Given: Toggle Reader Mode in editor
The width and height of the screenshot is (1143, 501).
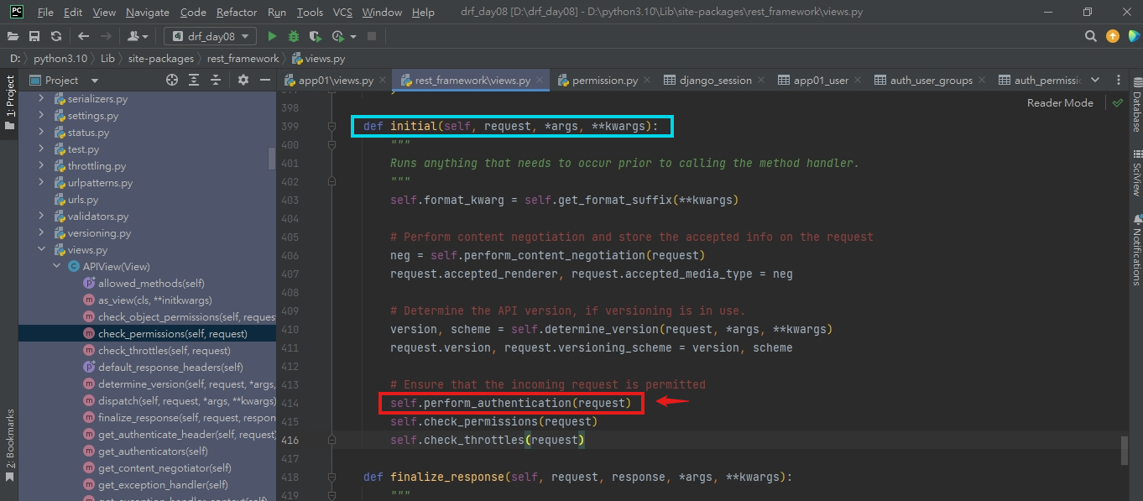Looking at the screenshot, I should pos(1060,102).
